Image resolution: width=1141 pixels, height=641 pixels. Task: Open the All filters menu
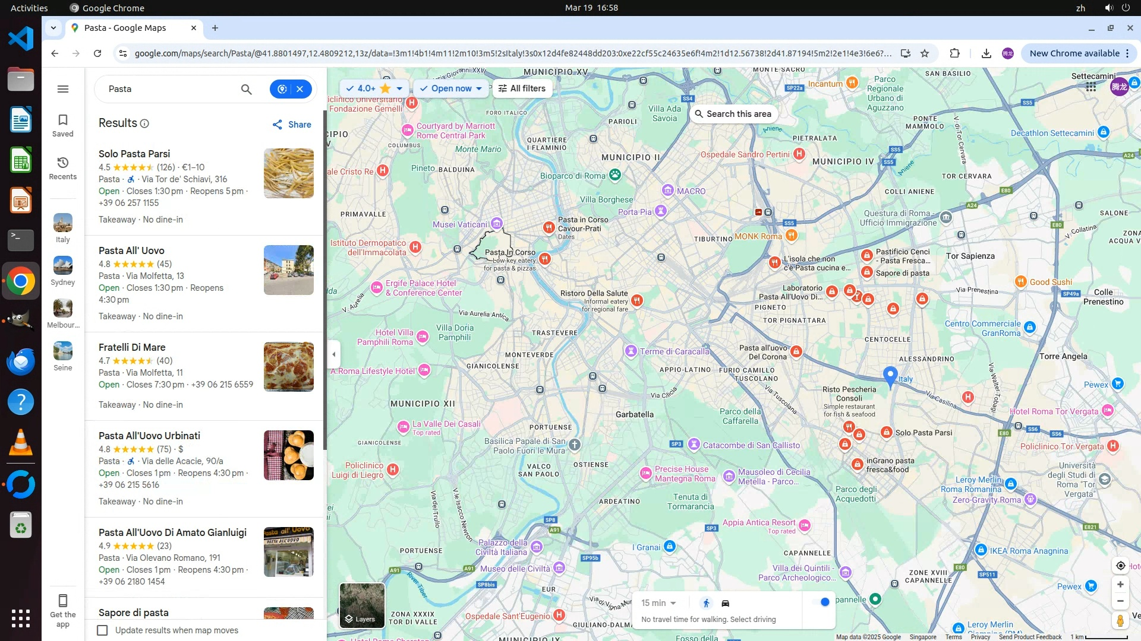pos(522,88)
